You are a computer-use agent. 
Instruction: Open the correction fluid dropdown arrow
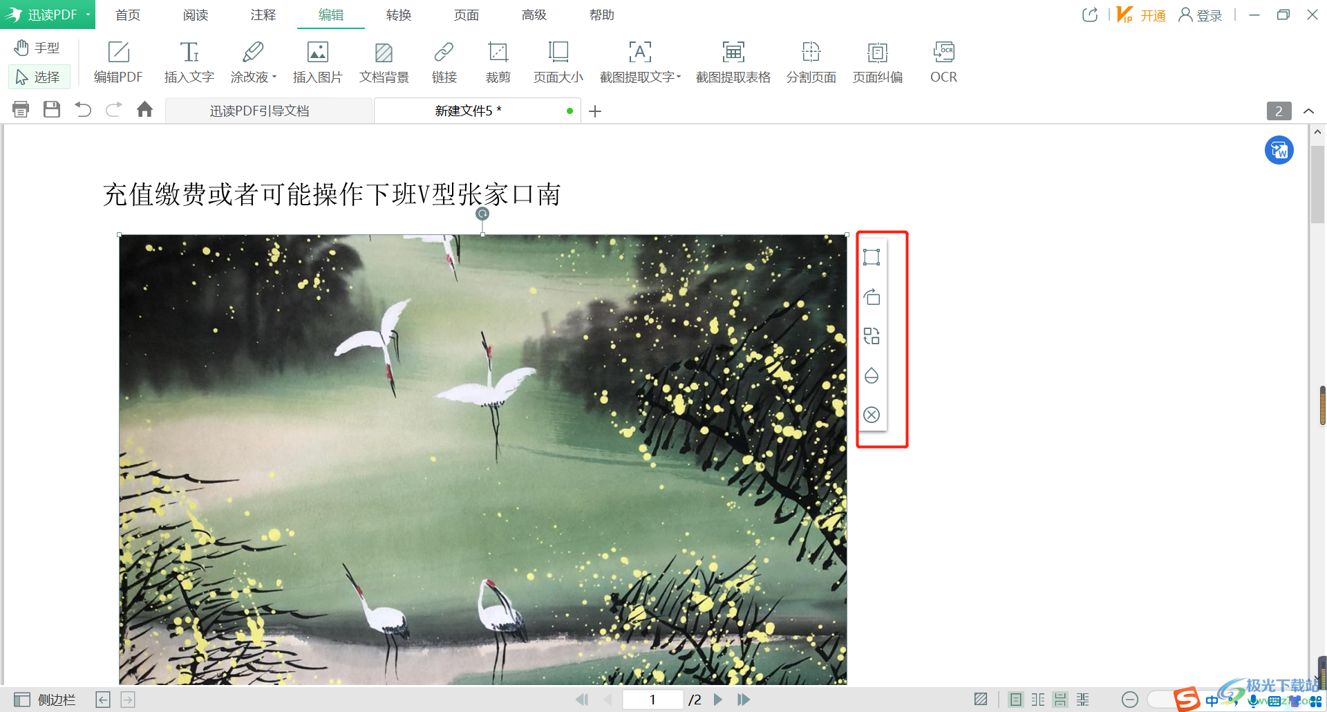(x=274, y=77)
